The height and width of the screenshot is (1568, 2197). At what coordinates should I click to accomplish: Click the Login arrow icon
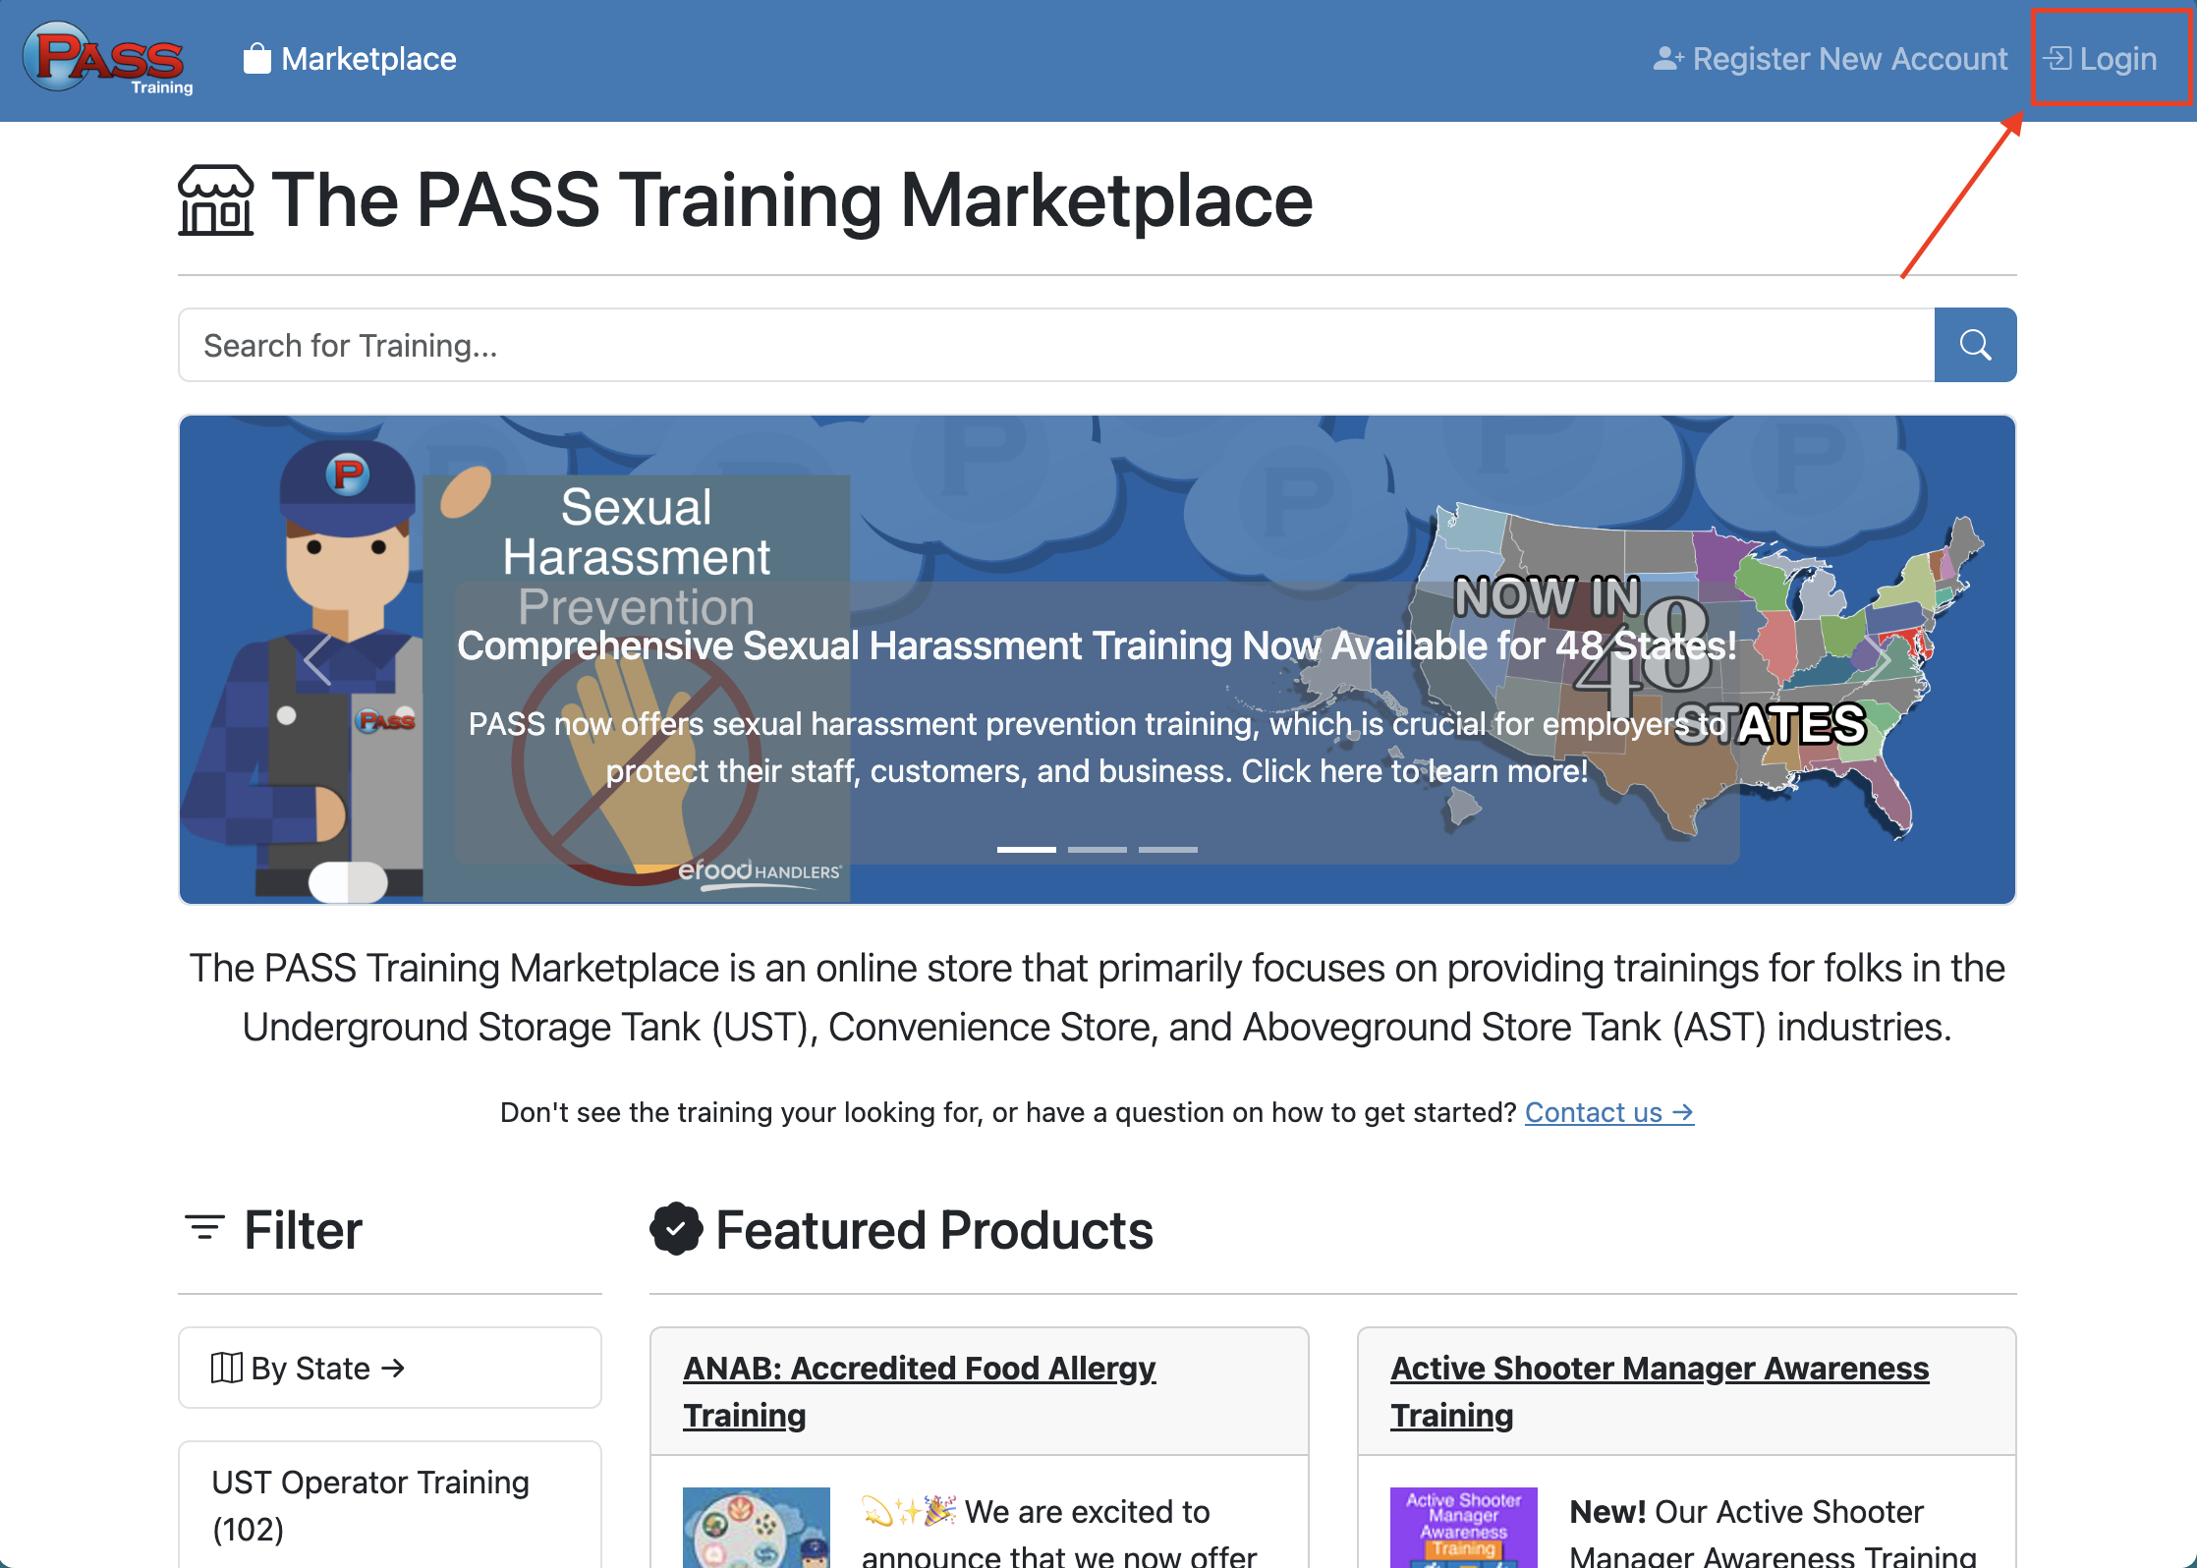click(2057, 59)
